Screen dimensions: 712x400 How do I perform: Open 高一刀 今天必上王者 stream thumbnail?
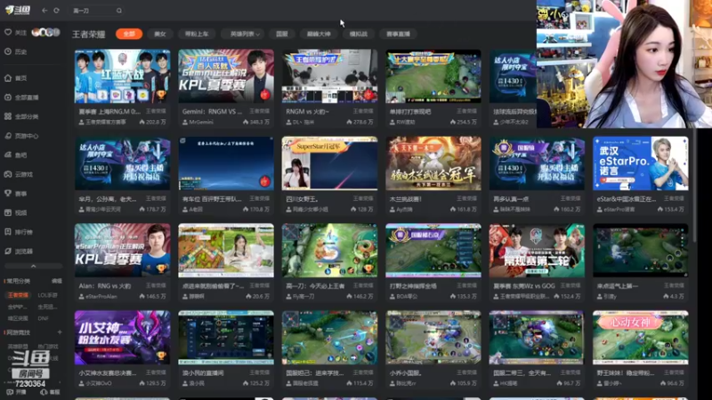point(329,251)
